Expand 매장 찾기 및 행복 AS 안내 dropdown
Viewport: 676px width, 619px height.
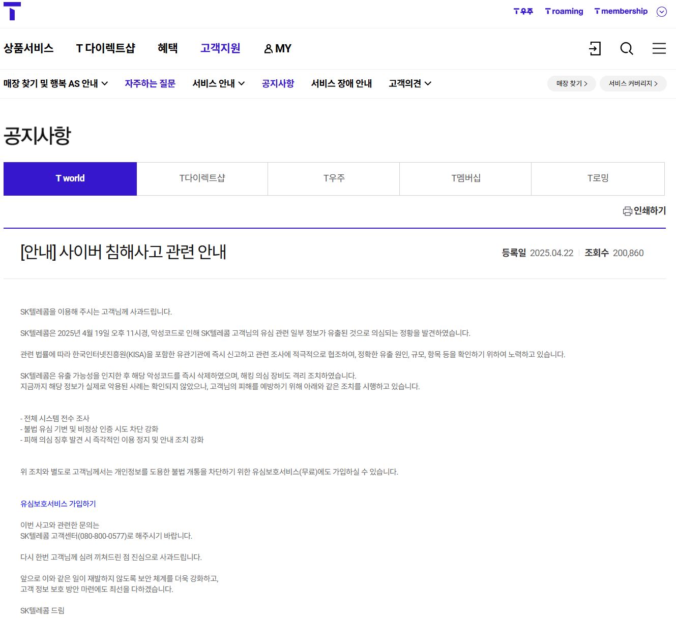55,83
